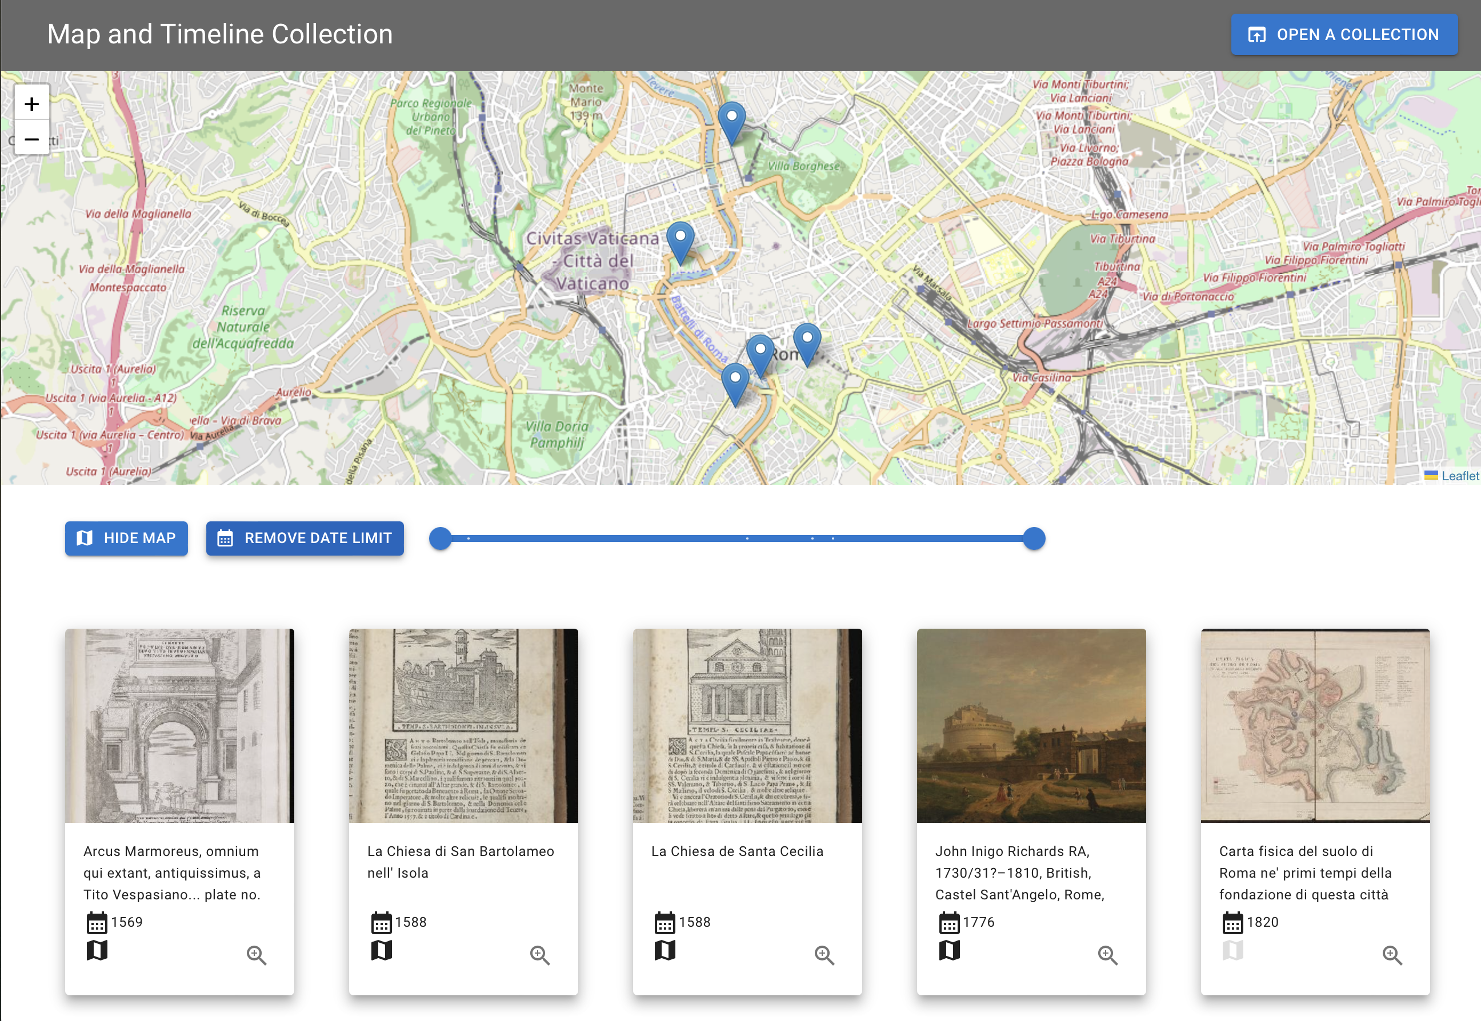
Task: Click the right date range slider handle
Action: [x=1034, y=538]
